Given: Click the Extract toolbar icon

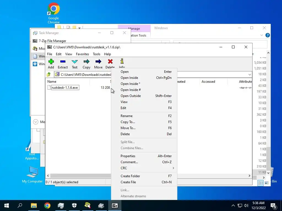Looking at the screenshot, I should 63,62.
